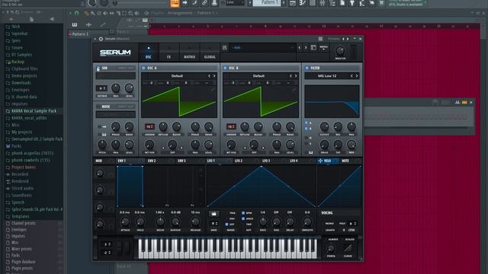The height and width of the screenshot is (274, 488).
Task: Click the filter CUTOFF knob
Action: [x=324, y=127]
